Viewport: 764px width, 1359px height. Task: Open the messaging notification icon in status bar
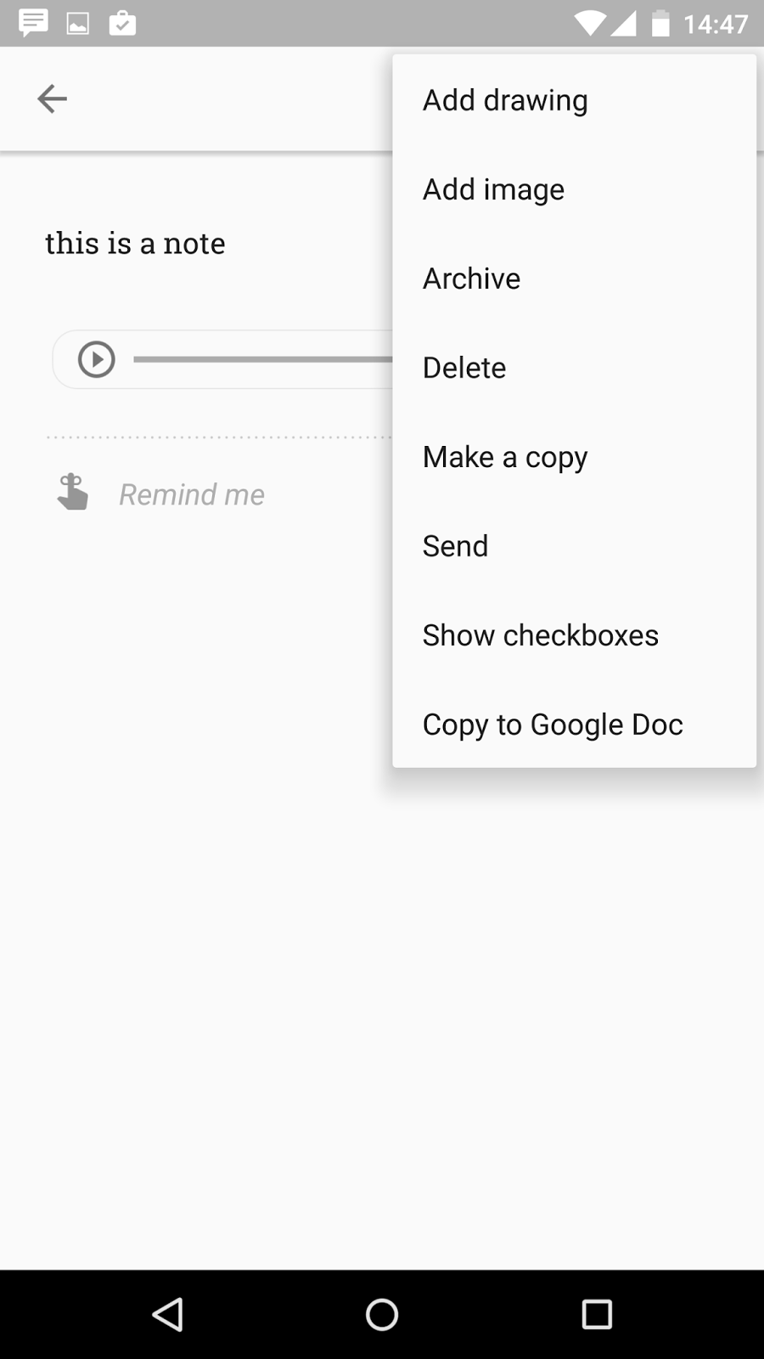pos(32,23)
